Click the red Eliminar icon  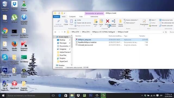point(107,21)
